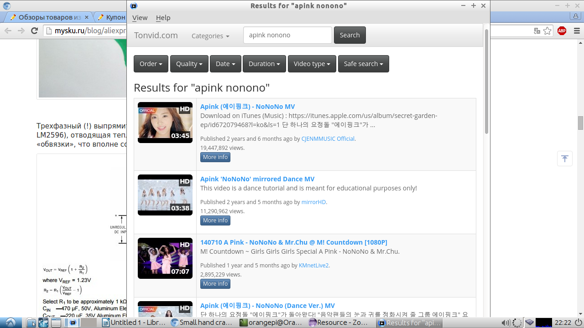Viewport: 584px width, 328px height.
Task: Open CJENMMUSIC Official channel link
Action: pyautogui.click(x=328, y=138)
